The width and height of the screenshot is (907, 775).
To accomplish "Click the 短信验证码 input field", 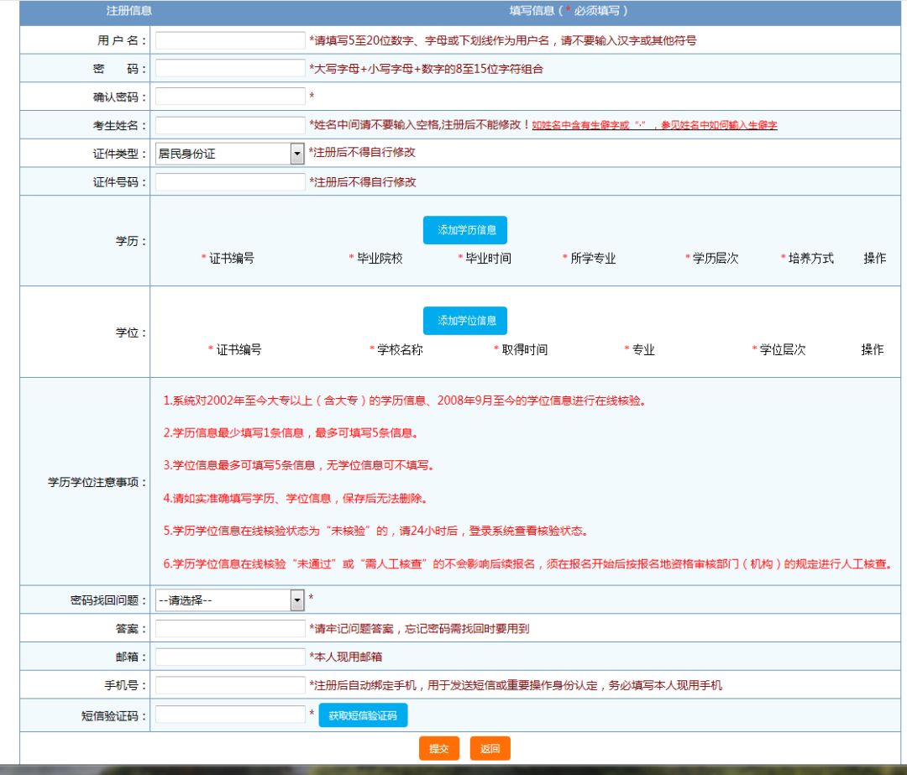I will pos(230,715).
